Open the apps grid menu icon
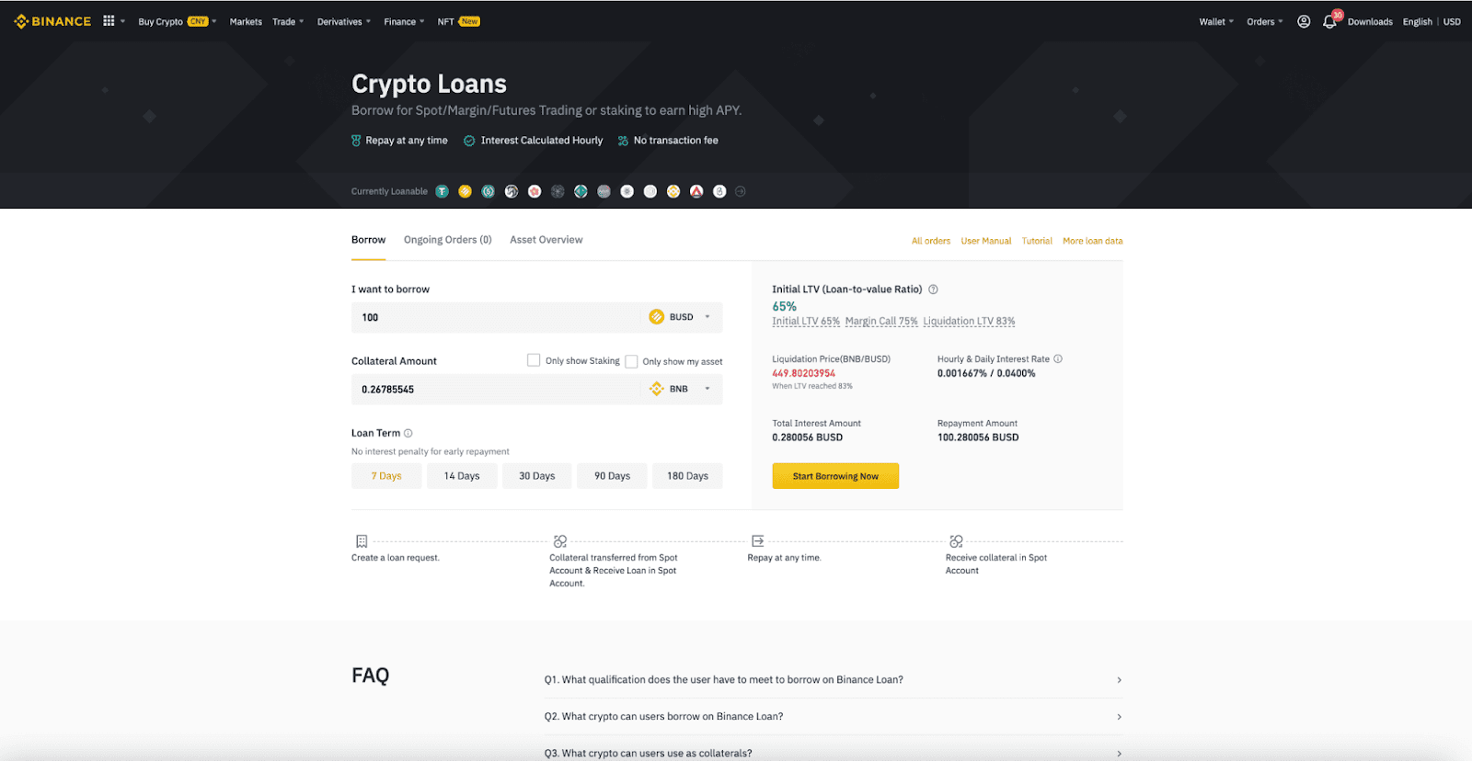 click(109, 21)
